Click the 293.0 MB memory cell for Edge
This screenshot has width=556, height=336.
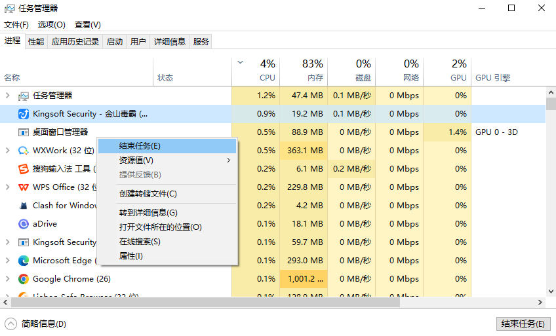304,261
